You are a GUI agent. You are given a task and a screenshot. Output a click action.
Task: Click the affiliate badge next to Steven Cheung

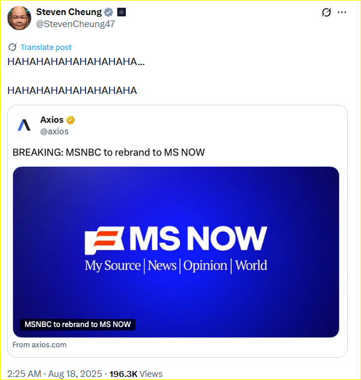(x=122, y=12)
